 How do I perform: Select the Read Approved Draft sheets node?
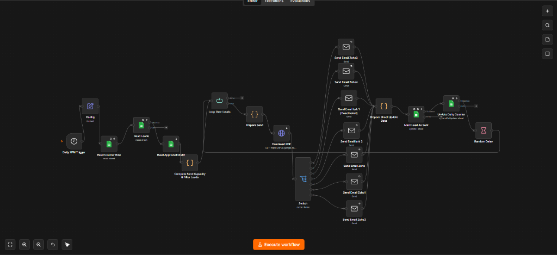coord(171,144)
